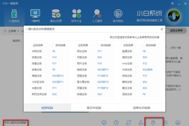
Task: Click the star-shaped icon at bottom
Action: (x=165, y=123)
